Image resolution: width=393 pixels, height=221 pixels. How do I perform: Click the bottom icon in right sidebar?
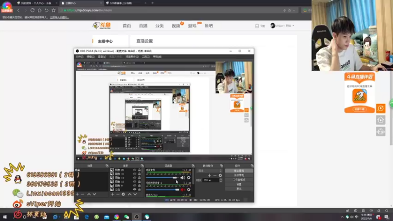380,132
